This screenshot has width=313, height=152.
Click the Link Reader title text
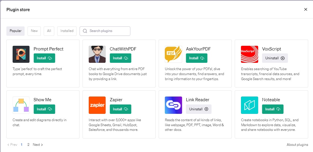point(197,100)
